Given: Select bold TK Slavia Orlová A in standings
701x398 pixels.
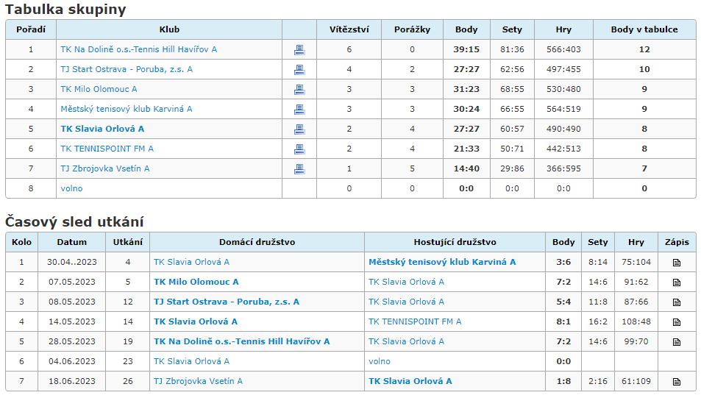Looking at the screenshot, I should point(102,129).
